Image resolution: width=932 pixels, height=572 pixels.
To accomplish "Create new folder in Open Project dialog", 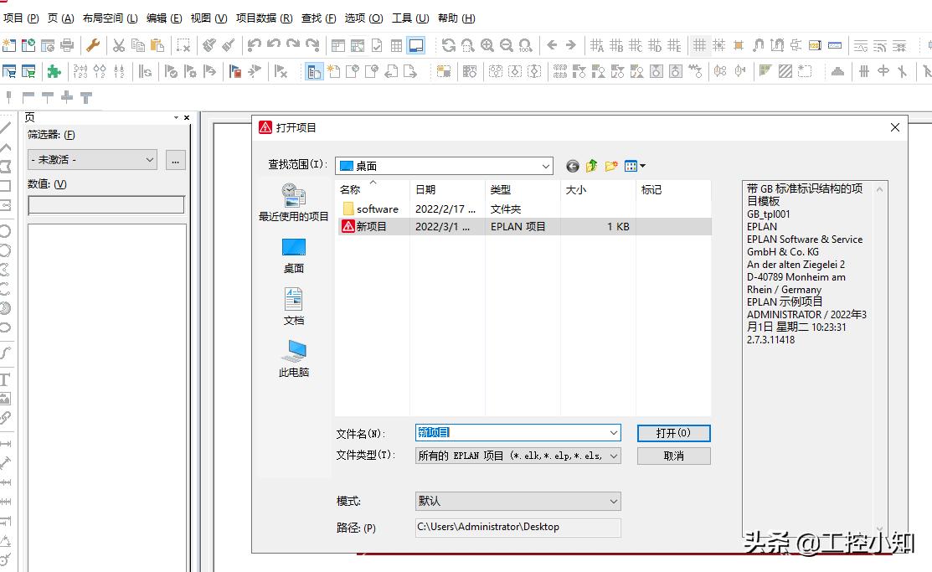I will pos(611,167).
